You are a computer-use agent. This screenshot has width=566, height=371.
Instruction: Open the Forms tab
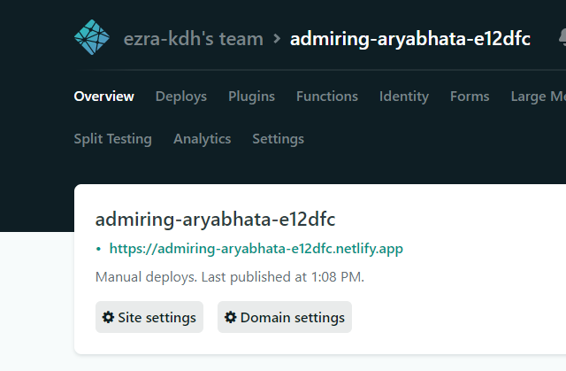(470, 97)
